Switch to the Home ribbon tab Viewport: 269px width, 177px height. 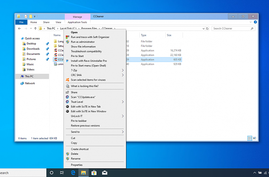[34, 22]
